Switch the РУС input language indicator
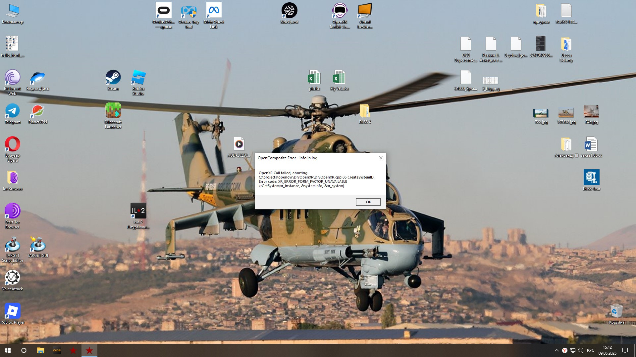The width and height of the screenshot is (636, 357). pos(590,350)
